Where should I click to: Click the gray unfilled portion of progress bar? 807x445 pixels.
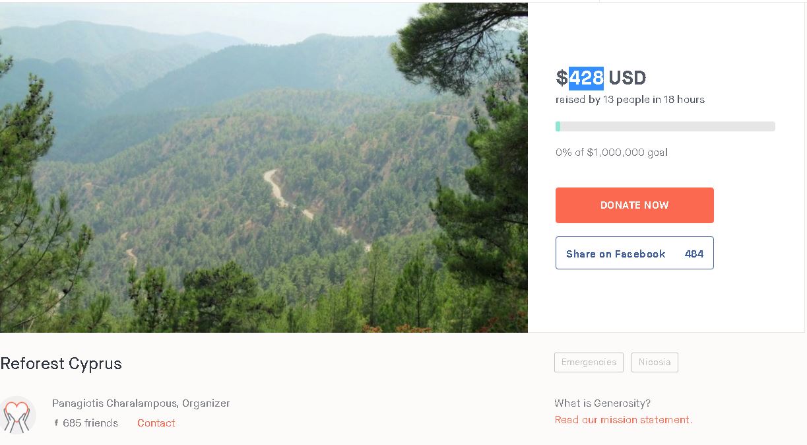(x=668, y=126)
